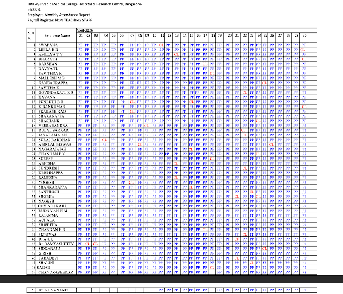Select the Hita Ayurvedic Medical College heading line

coord(84,4)
